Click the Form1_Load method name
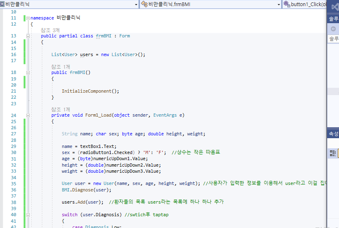 point(98,115)
